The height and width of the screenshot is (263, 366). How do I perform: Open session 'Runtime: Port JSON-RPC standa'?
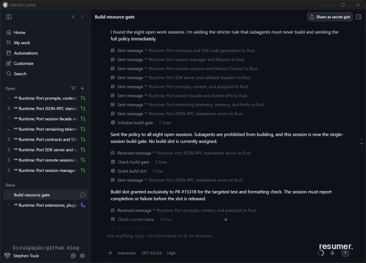[x=45, y=108]
